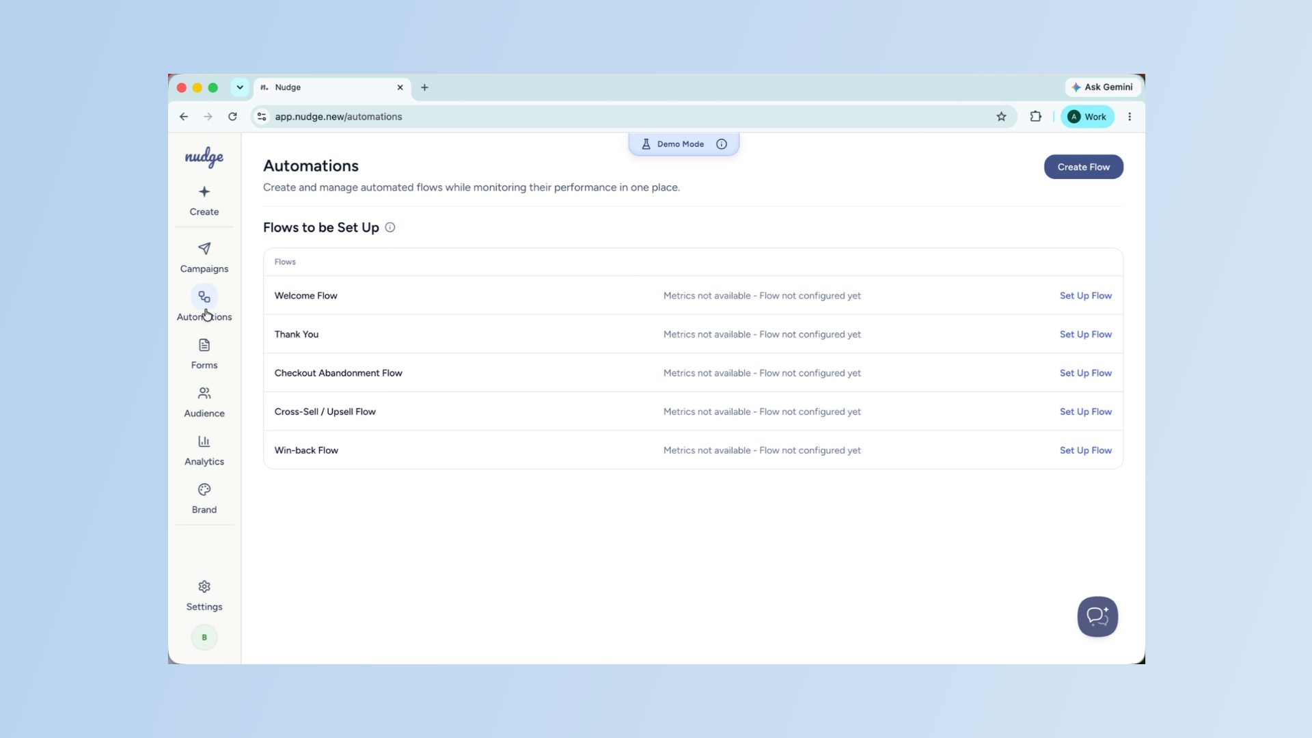Click the Flows column header
Image resolution: width=1312 pixels, height=738 pixels.
tap(285, 262)
